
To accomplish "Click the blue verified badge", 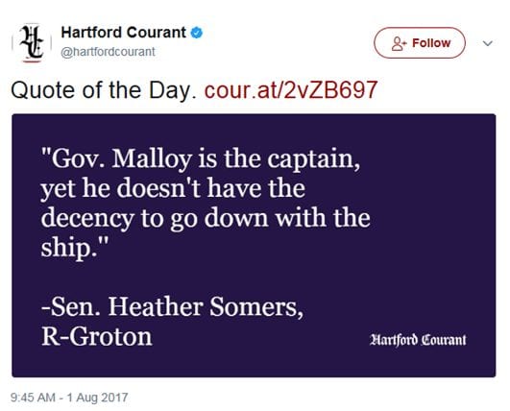I will click(197, 33).
